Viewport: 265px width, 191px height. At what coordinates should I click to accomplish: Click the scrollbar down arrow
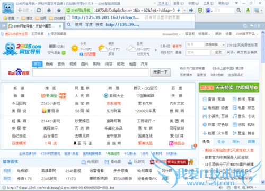coord(263,182)
